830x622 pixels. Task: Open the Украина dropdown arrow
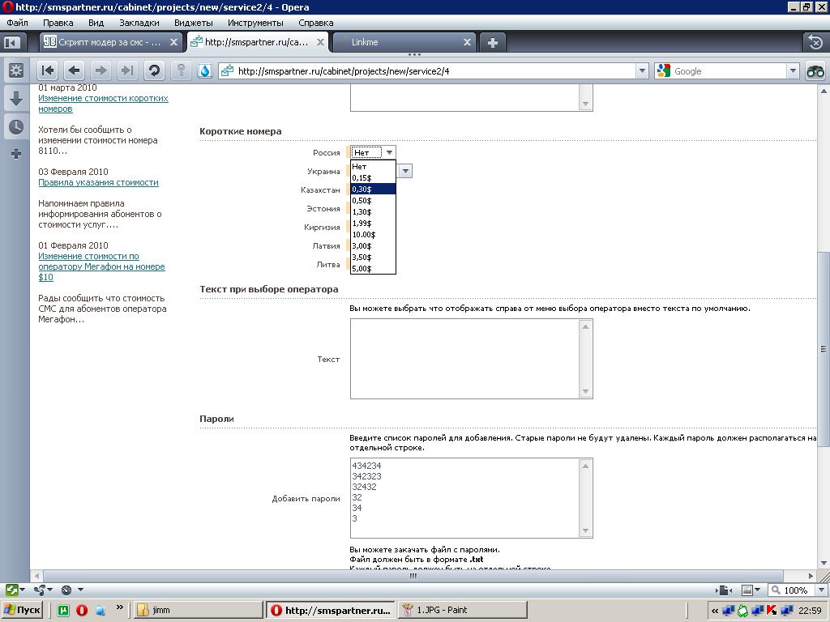tap(405, 171)
